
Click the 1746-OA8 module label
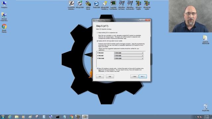click(101, 59)
